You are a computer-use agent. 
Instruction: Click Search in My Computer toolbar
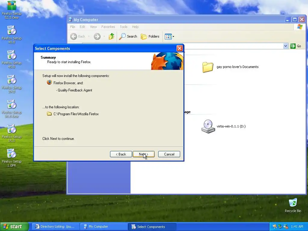(x=128, y=36)
